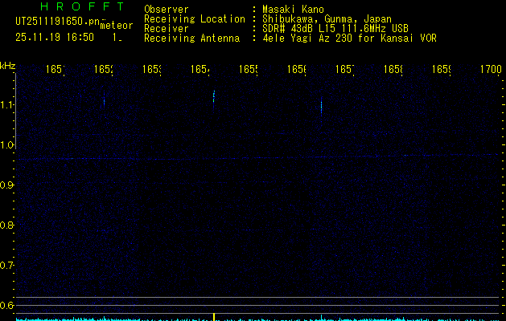Click the 1.0 kHz frequency label

click(x=7, y=145)
